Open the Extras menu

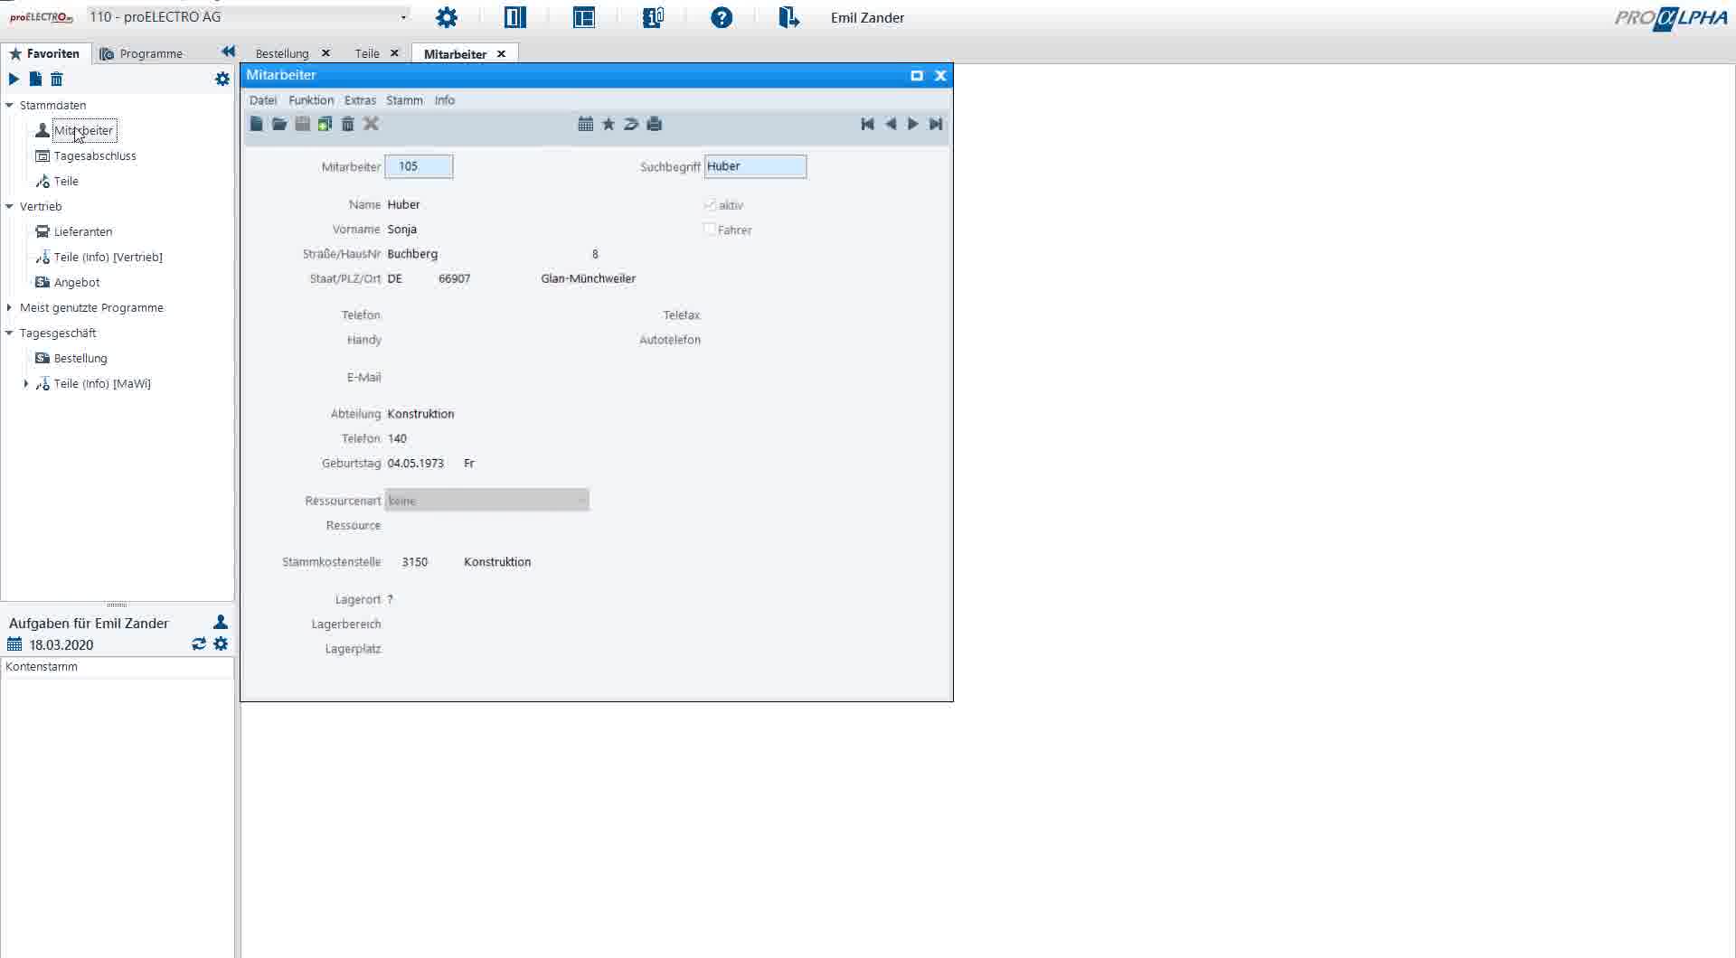pyautogui.click(x=360, y=100)
